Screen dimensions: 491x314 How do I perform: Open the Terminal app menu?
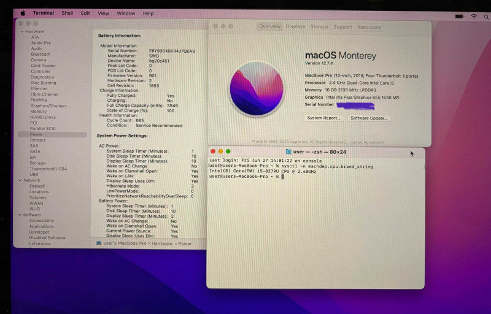(x=43, y=13)
